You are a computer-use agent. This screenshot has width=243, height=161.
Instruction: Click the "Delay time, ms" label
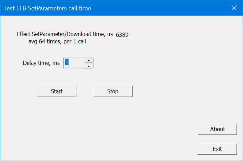click(x=41, y=63)
